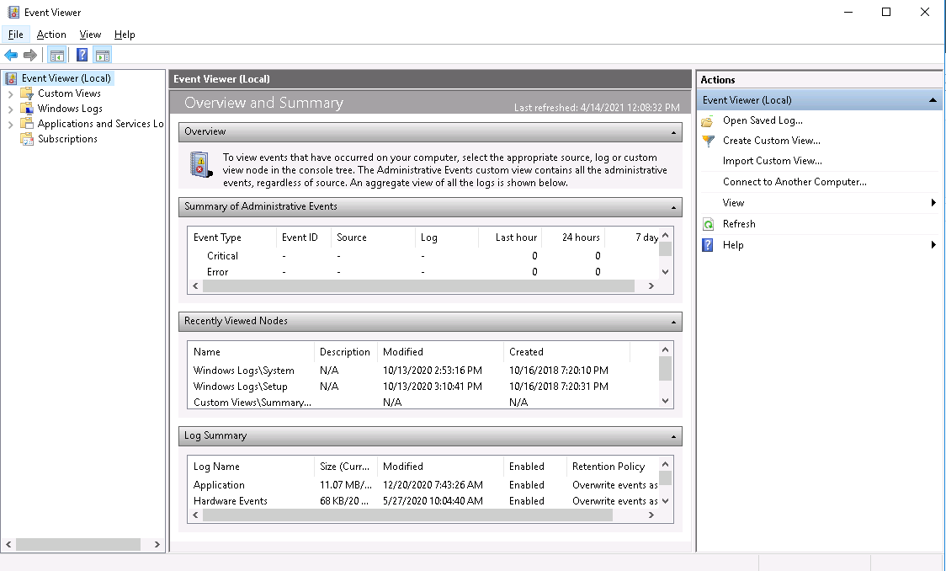Click the Open Saved Log folder icon
The image size is (946, 571).
click(708, 120)
